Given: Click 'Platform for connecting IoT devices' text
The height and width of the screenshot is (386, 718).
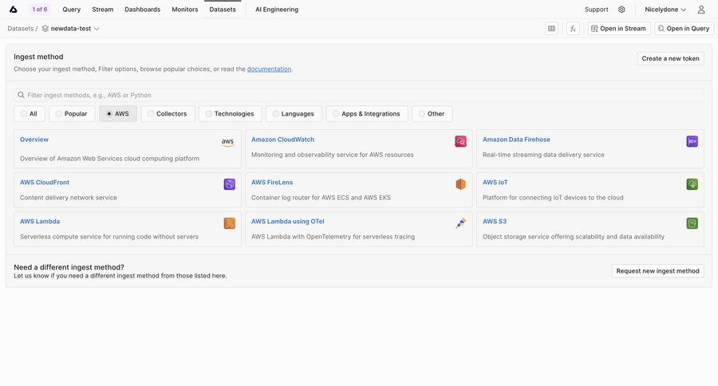Looking at the screenshot, I should pos(553,198).
